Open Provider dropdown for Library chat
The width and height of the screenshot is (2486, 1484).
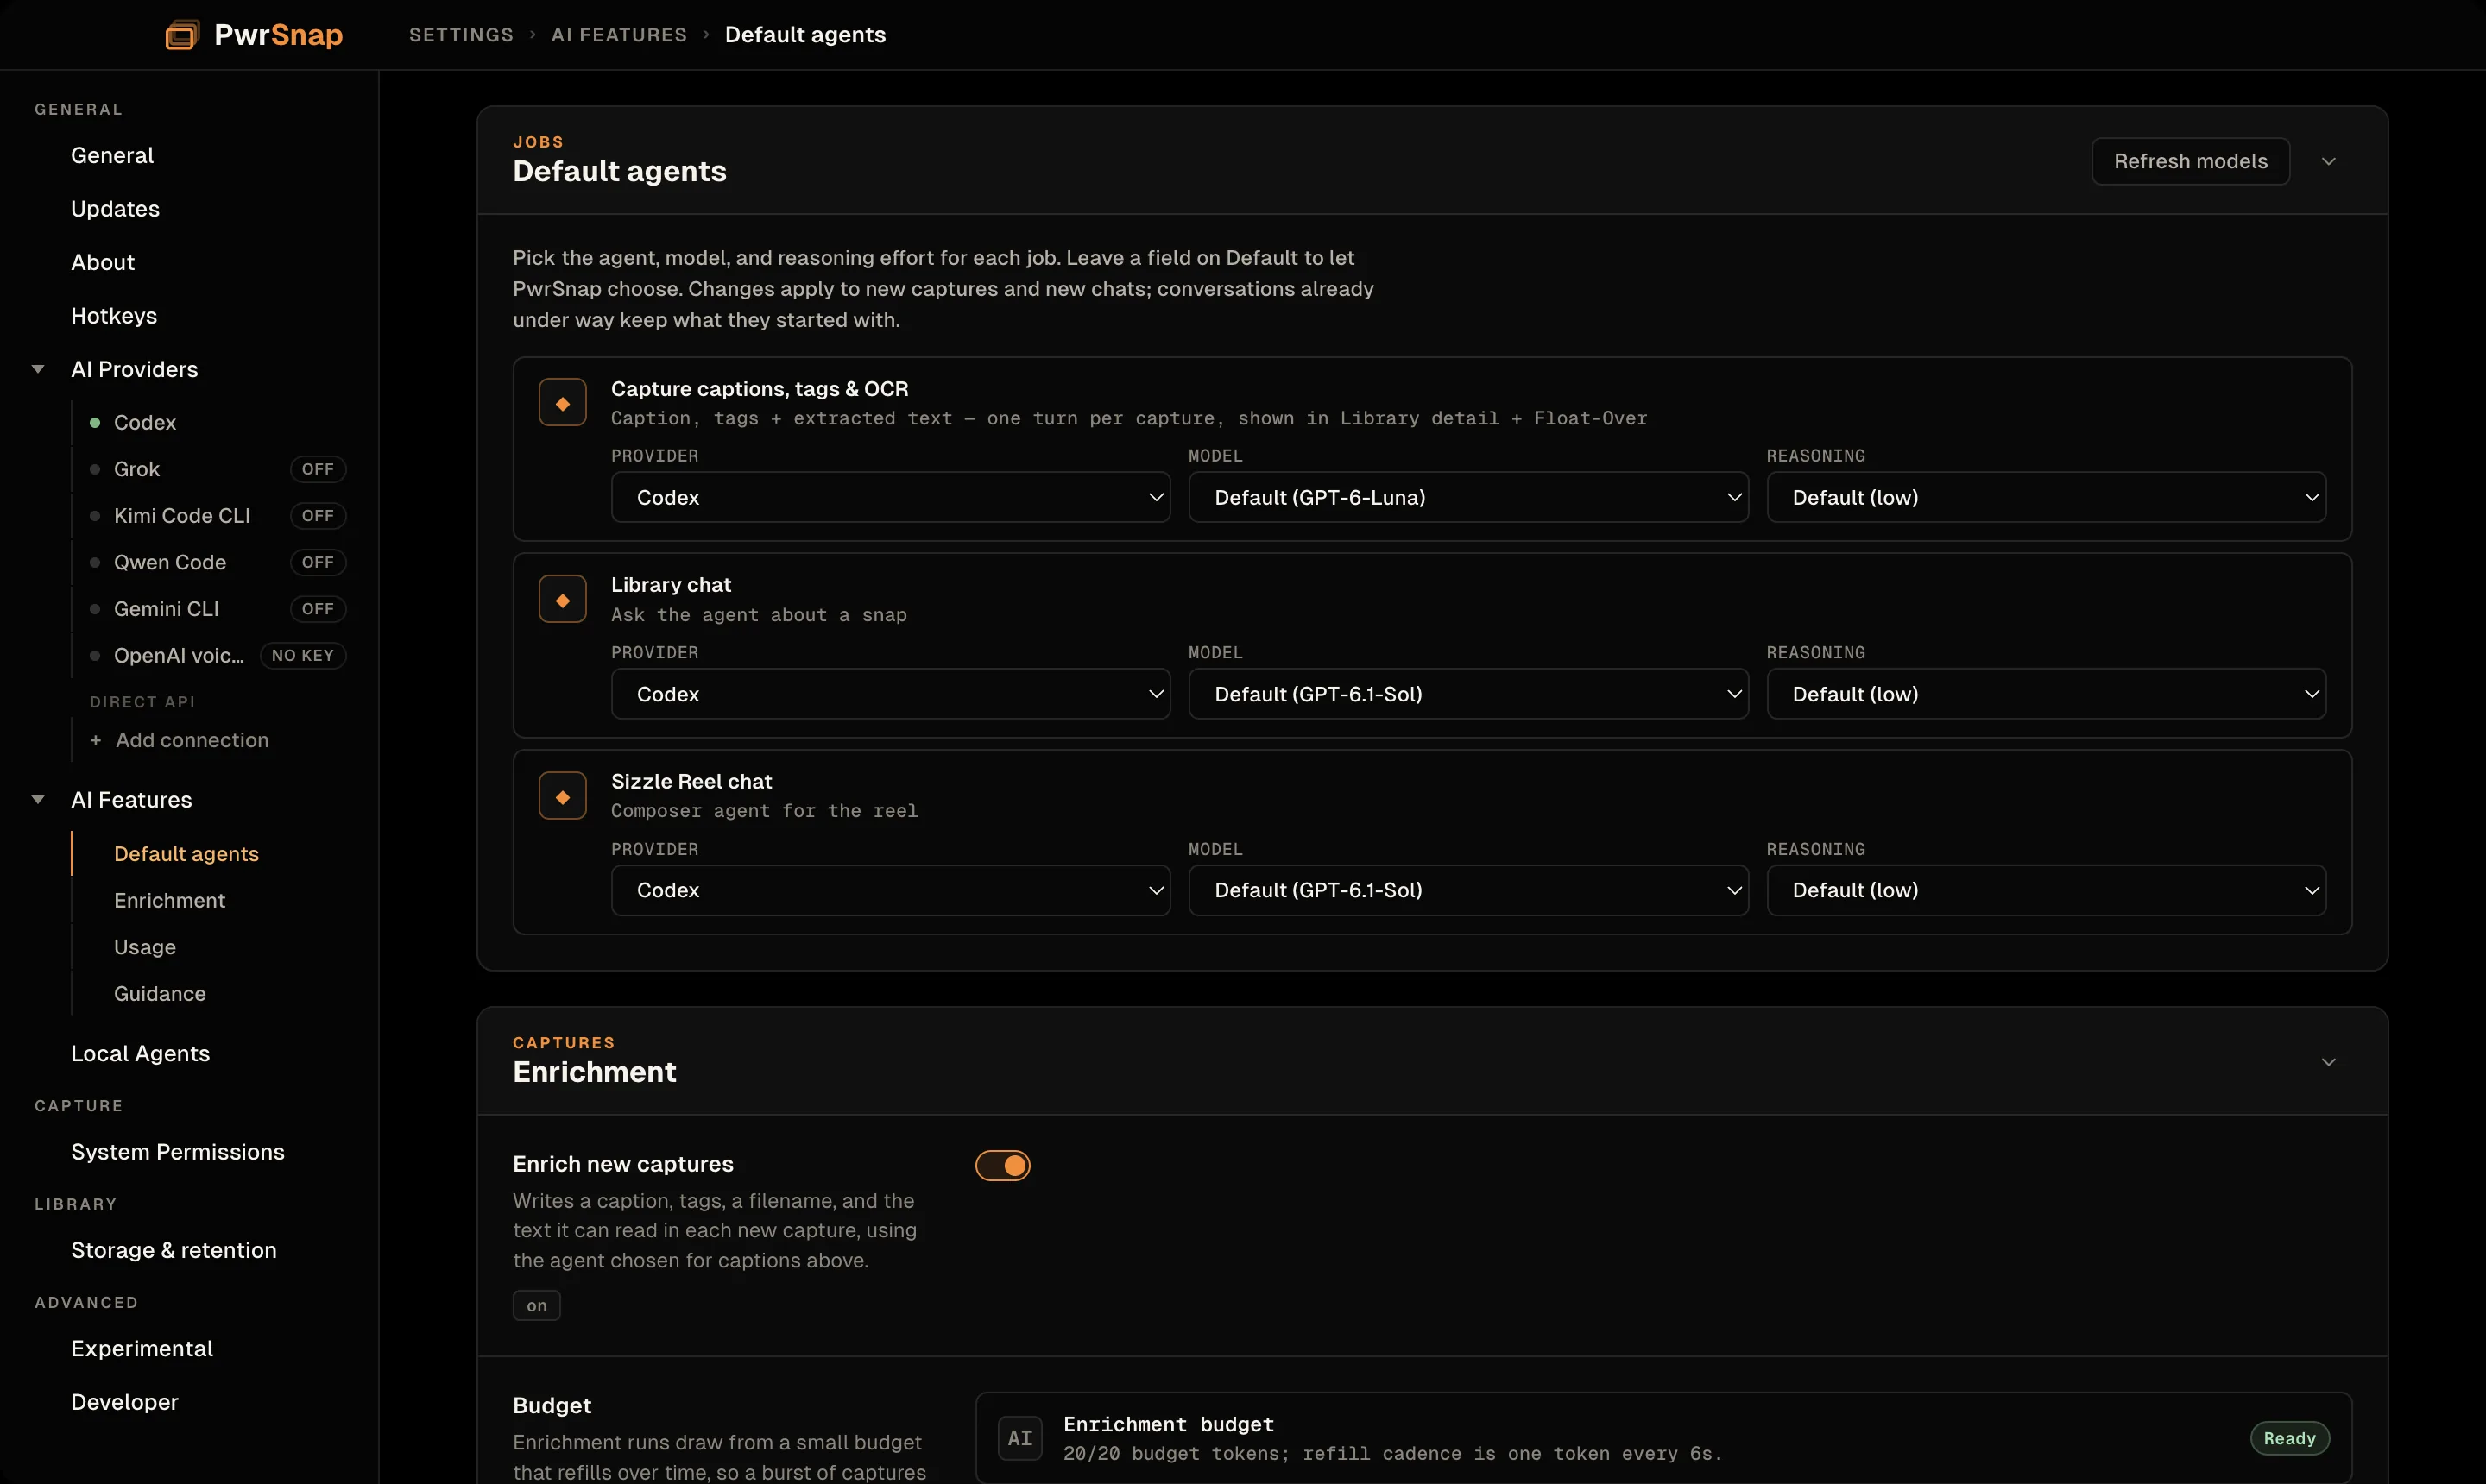(890, 694)
